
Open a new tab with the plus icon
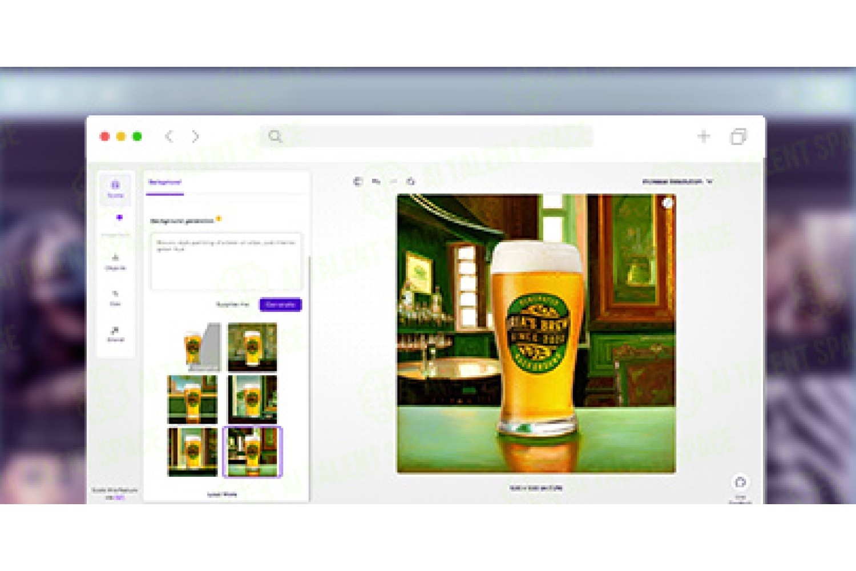pos(704,136)
